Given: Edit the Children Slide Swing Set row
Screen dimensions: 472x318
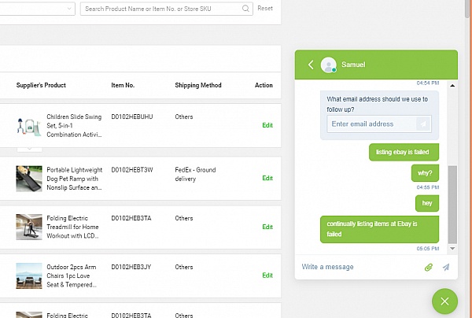Looking at the screenshot, I should point(267,125).
